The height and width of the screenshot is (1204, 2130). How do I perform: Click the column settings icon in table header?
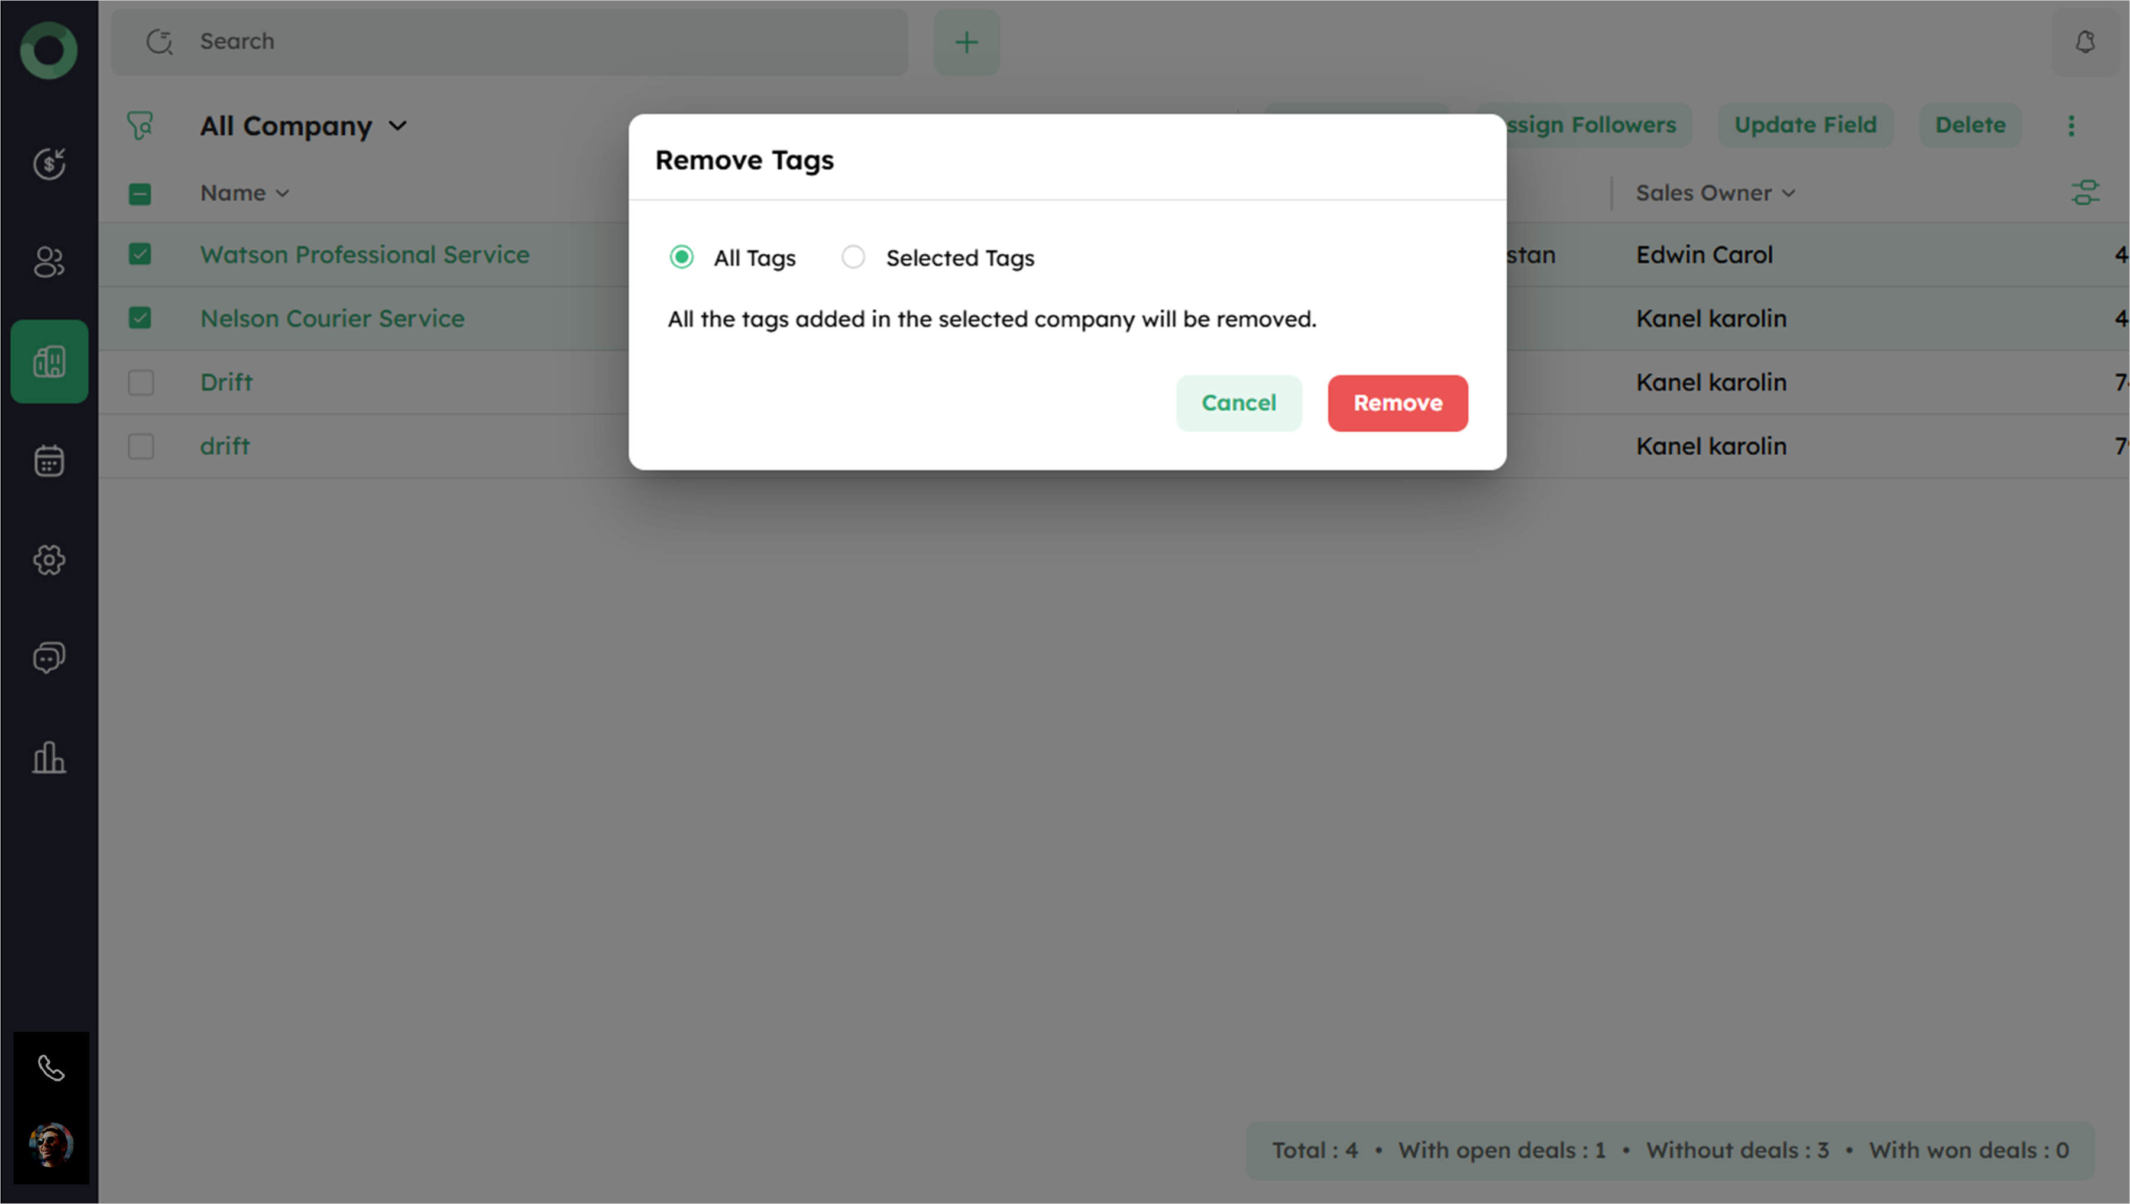(2084, 193)
